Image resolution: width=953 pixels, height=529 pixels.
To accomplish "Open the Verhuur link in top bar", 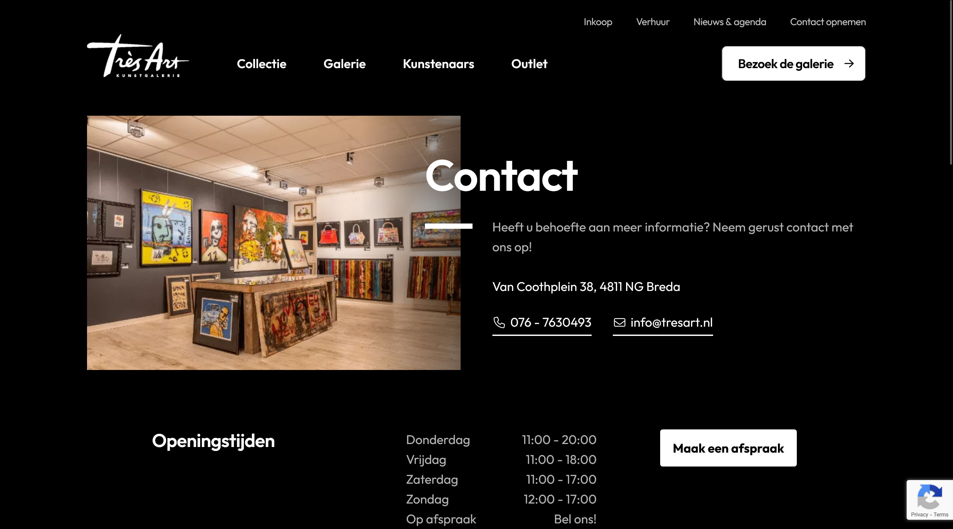I will [653, 22].
